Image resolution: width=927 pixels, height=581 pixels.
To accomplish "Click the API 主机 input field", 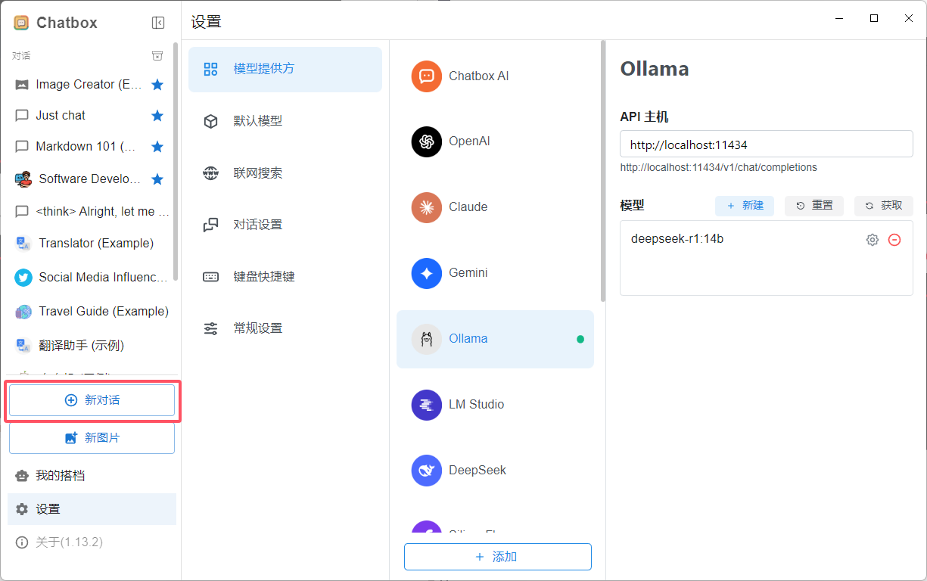I will click(x=767, y=144).
